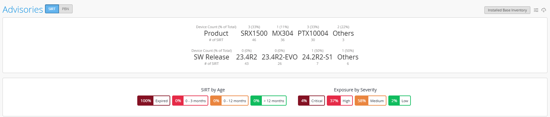
Task: Filter SIRT by > 12 months age
Action: (269, 101)
